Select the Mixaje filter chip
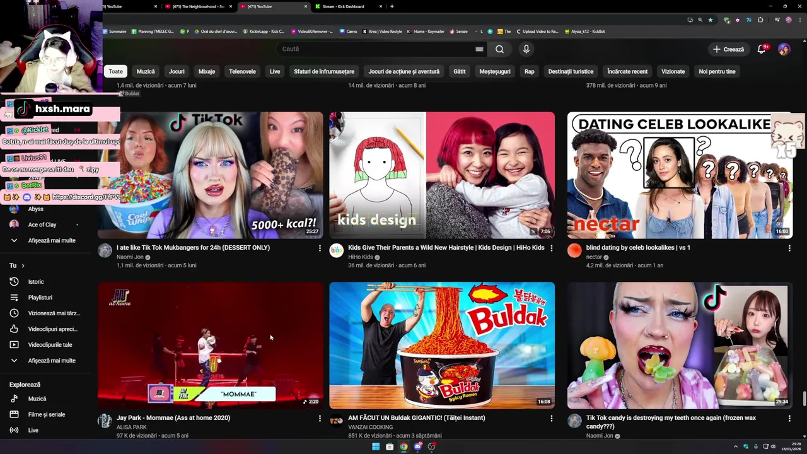 [207, 71]
